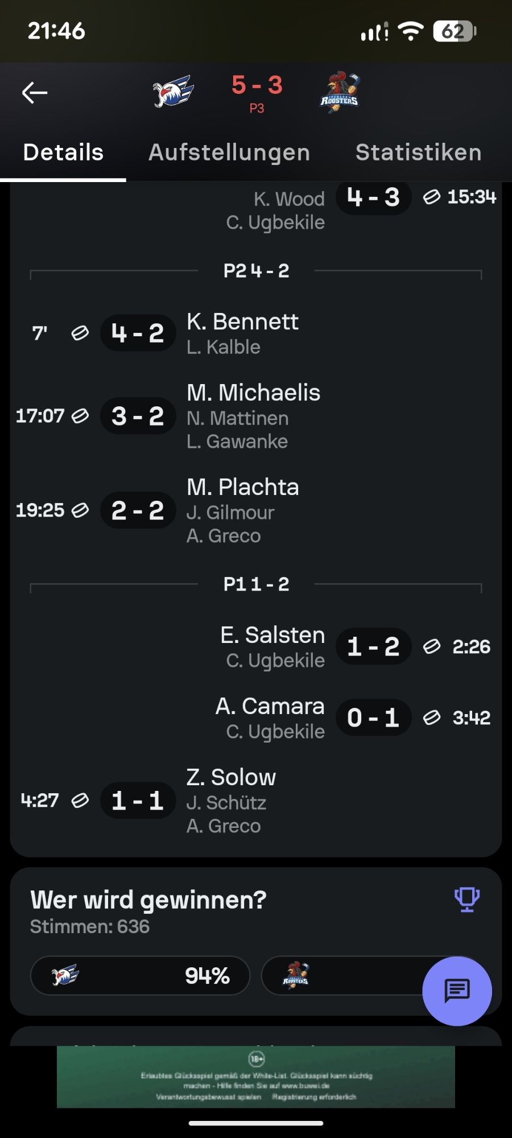
Task: Vote for Adler Mannheim at 94%
Action: pyautogui.click(x=140, y=975)
